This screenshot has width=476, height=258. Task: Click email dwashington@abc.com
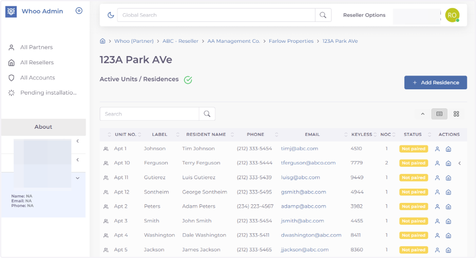[x=311, y=235]
